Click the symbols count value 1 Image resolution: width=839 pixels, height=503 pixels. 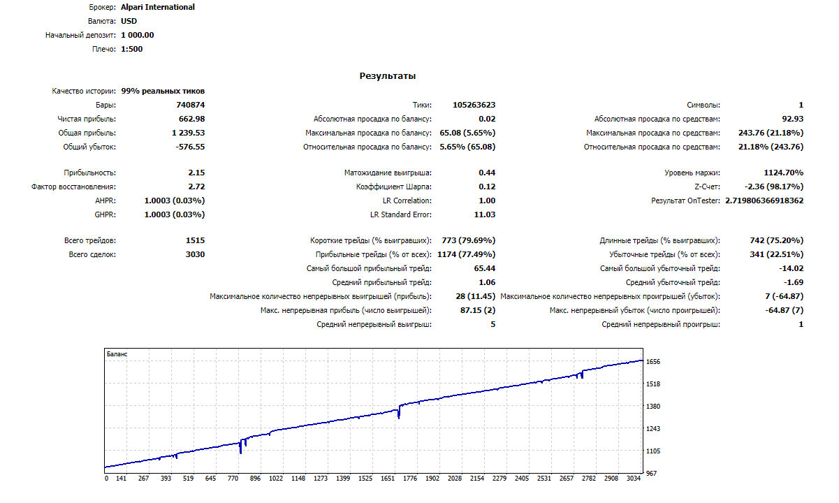(801, 105)
